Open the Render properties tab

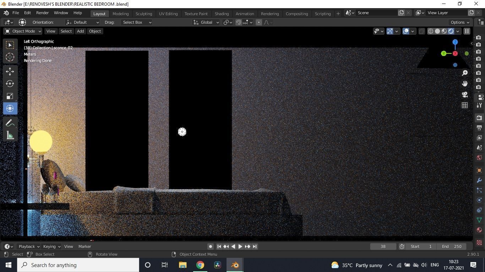[x=479, y=118]
